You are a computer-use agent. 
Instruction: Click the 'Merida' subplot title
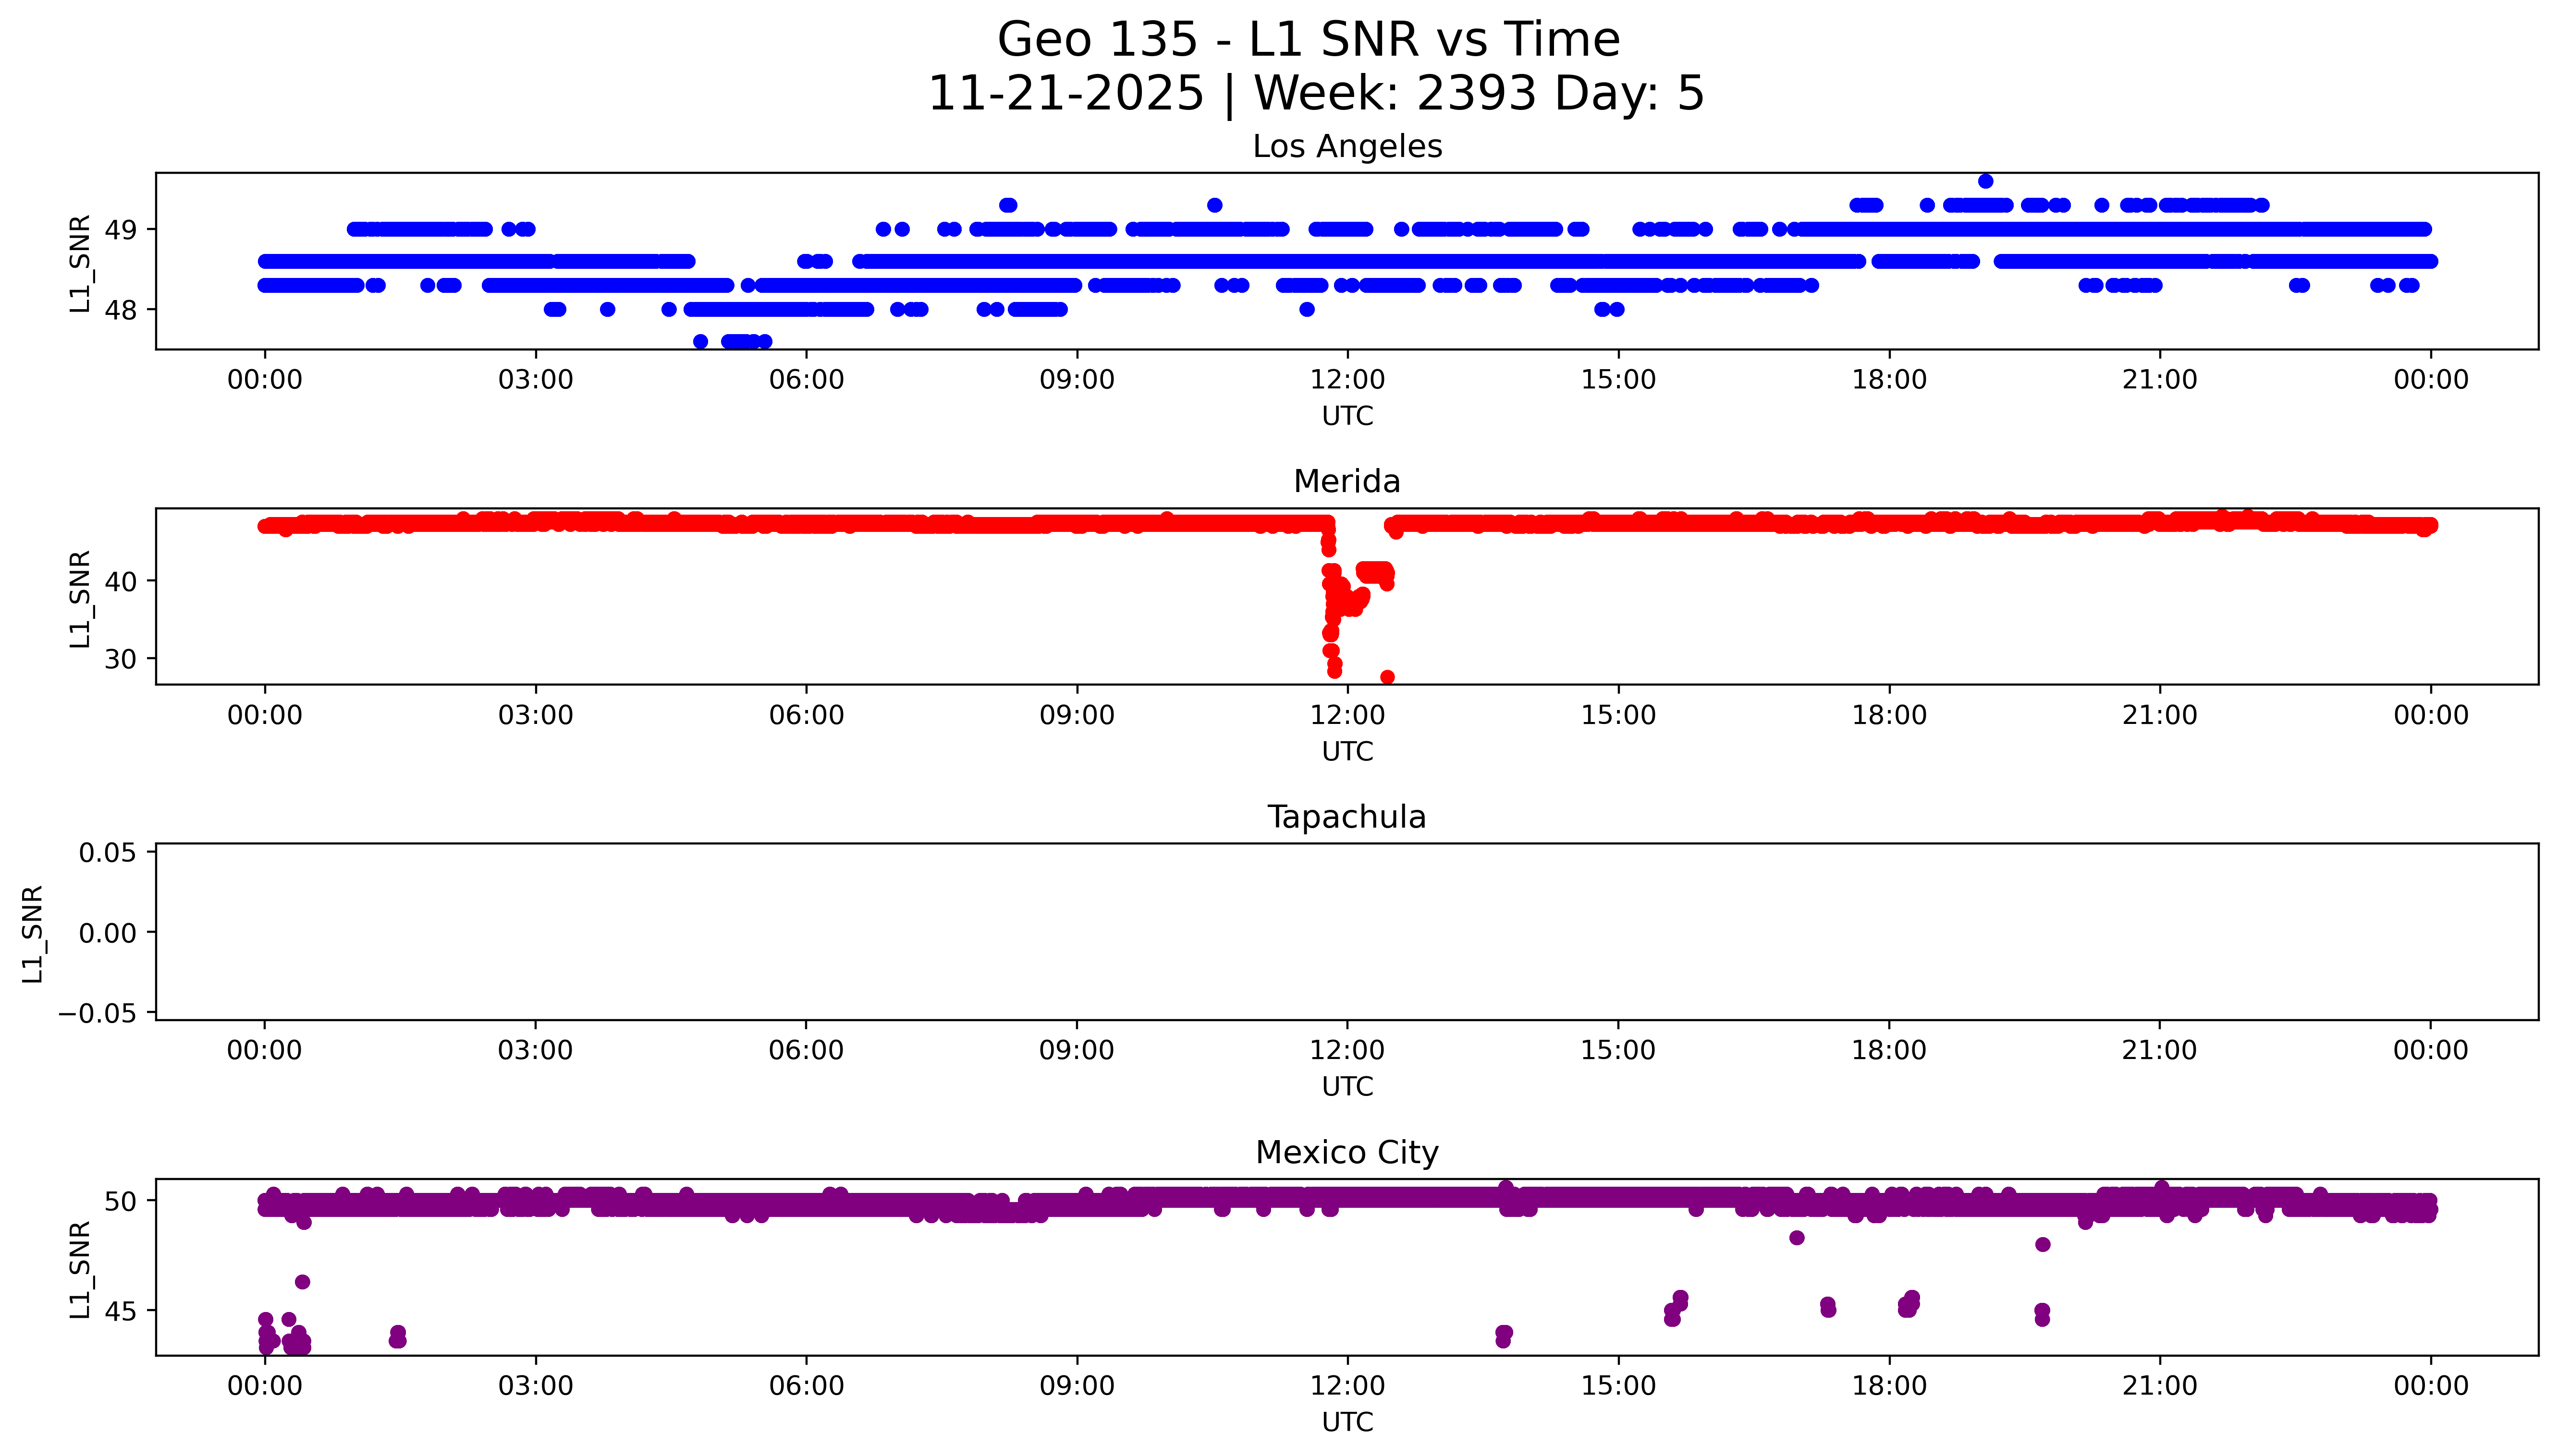pos(1346,481)
